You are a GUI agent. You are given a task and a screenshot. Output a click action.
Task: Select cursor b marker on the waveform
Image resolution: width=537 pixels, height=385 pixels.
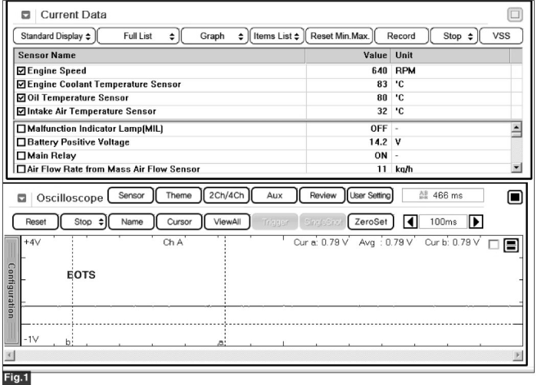68,342
